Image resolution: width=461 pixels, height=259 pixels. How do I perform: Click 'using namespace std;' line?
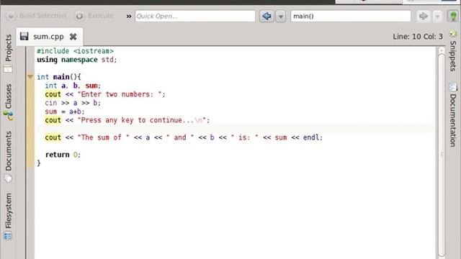click(x=77, y=60)
